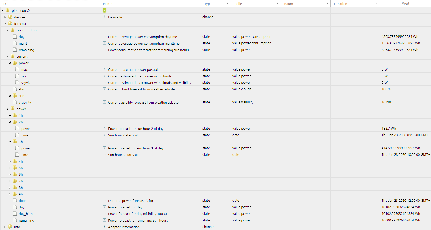Screen dimensions: 431x230
Task: Click the value.visibility role cell
Action: [x=243, y=102]
